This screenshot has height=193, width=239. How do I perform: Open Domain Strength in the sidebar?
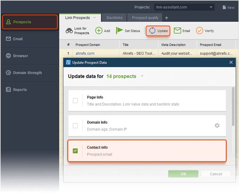click(x=27, y=73)
